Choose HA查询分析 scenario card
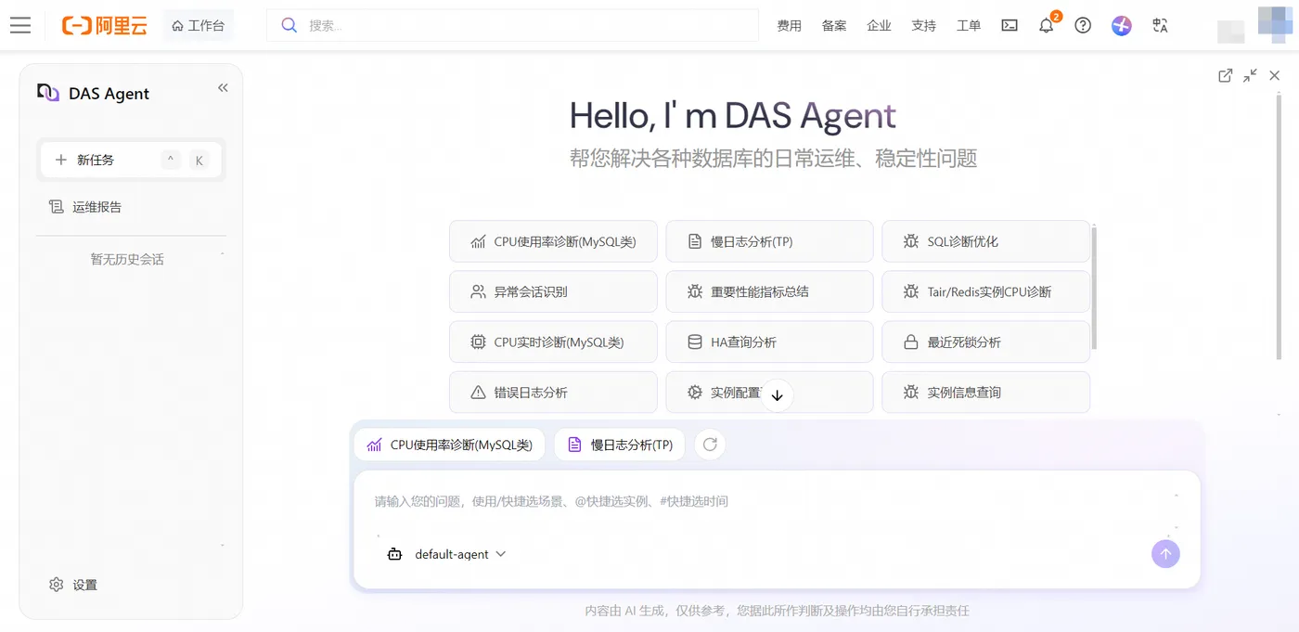Screen dimensions: 1299x632 (x=769, y=342)
